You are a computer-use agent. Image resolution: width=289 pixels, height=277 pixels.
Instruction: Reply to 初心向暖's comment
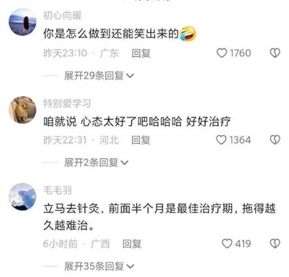point(141,53)
